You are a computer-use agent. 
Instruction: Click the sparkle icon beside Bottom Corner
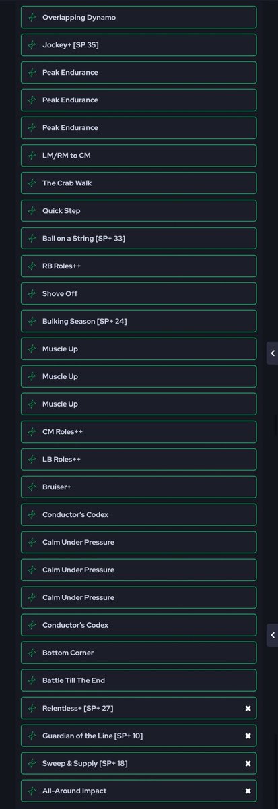(32, 653)
